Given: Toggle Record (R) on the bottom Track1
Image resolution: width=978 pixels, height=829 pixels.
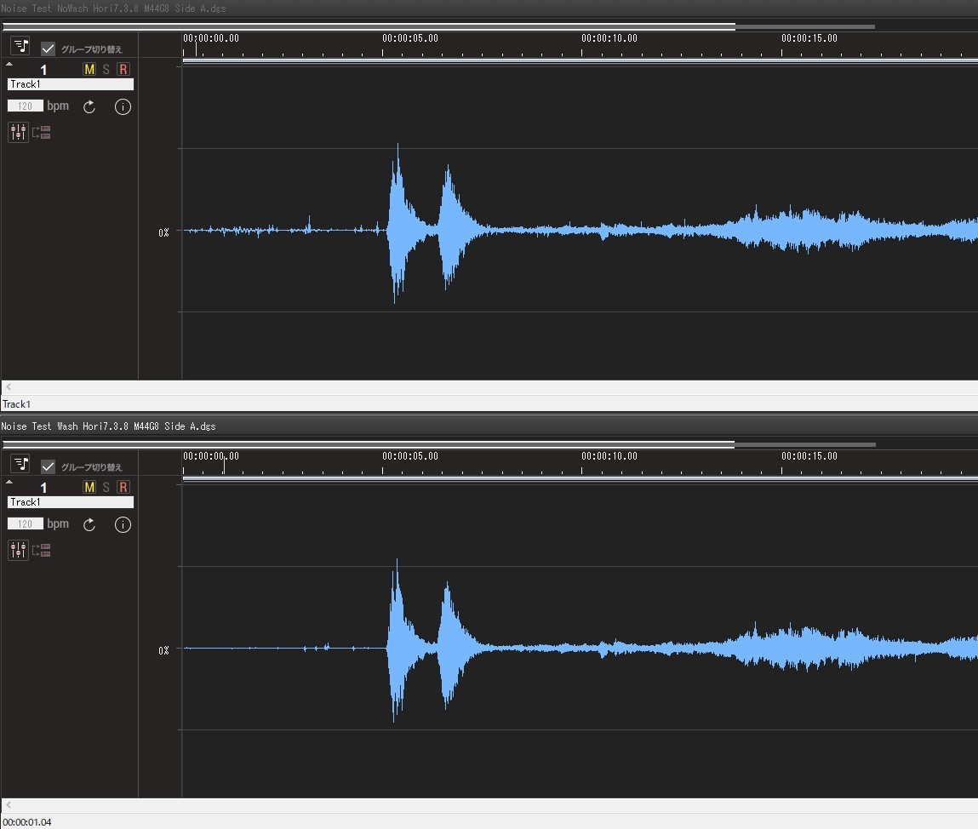Looking at the screenshot, I should click(123, 487).
